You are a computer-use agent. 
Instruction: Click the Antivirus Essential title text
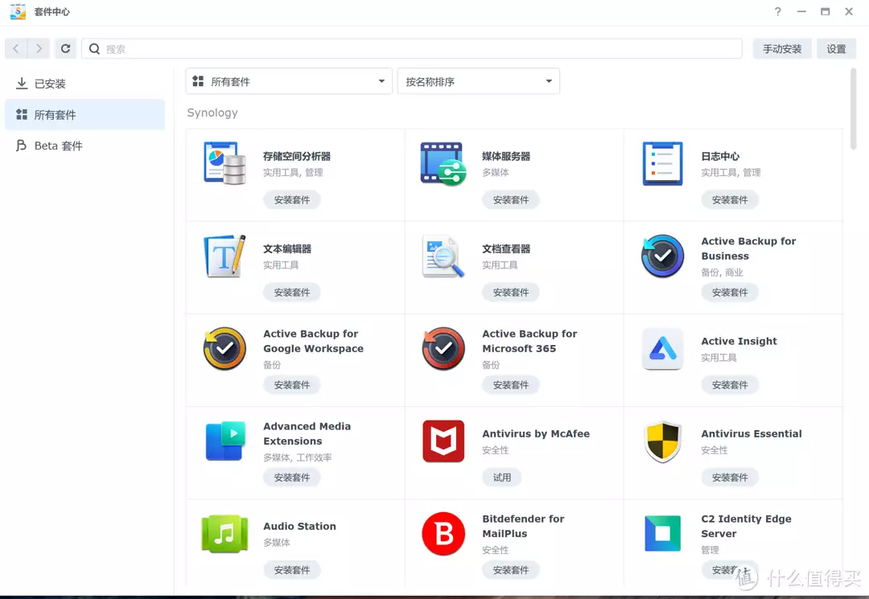pos(751,433)
